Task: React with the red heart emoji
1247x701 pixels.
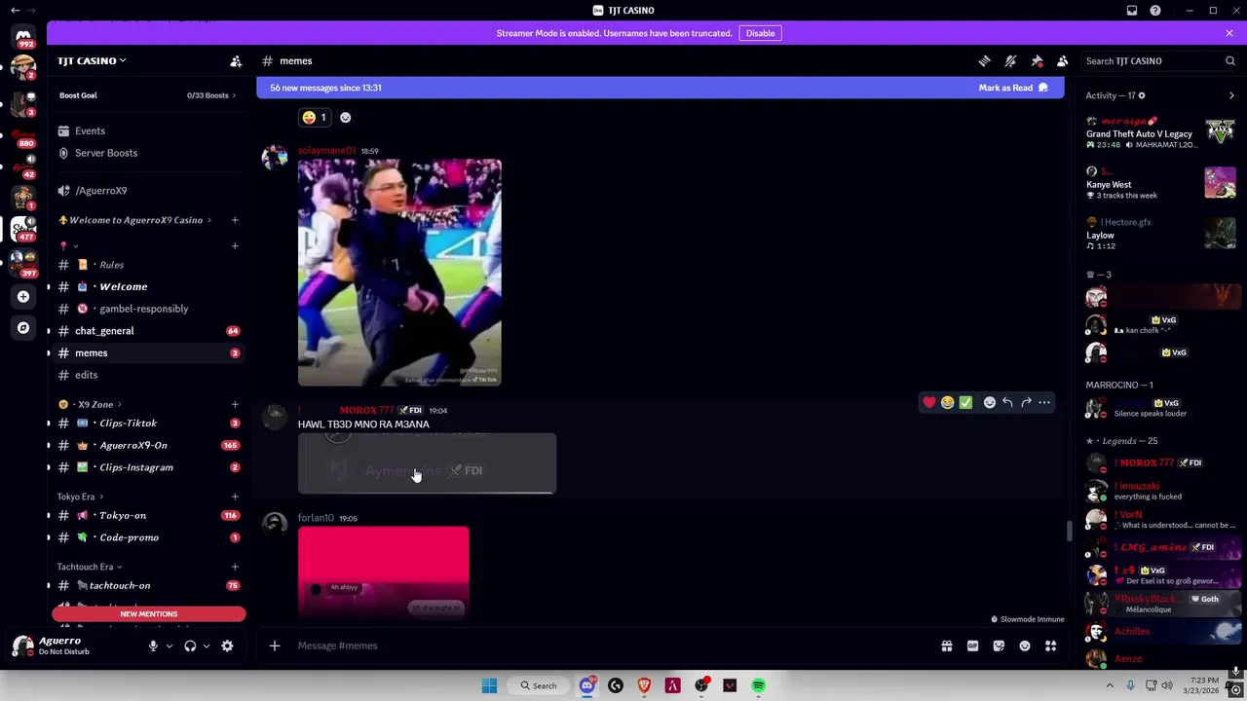Action: (x=929, y=402)
